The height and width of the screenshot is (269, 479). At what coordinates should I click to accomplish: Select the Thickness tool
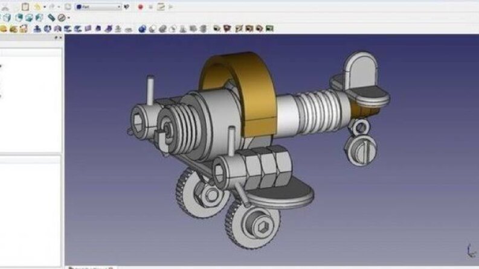pyautogui.click(x=129, y=30)
